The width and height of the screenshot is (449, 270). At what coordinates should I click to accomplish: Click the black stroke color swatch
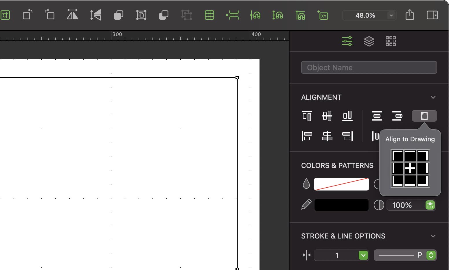click(341, 205)
